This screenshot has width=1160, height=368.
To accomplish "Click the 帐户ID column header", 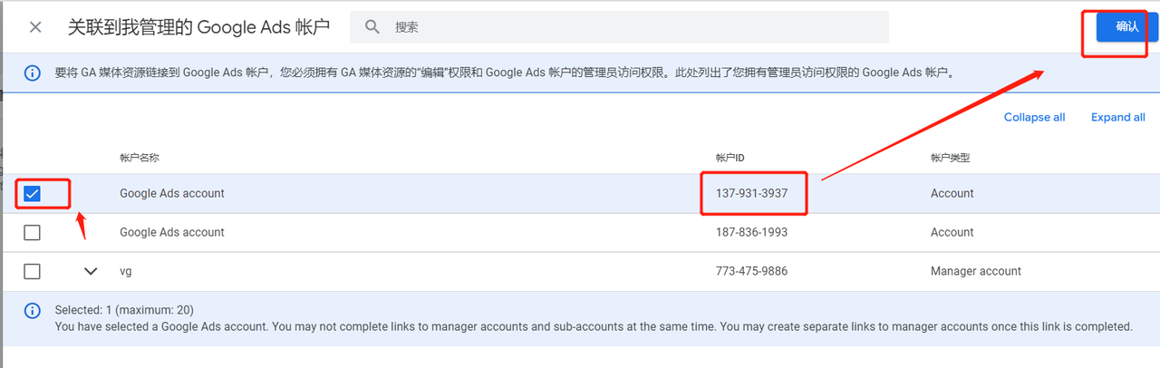I will coord(730,158).
